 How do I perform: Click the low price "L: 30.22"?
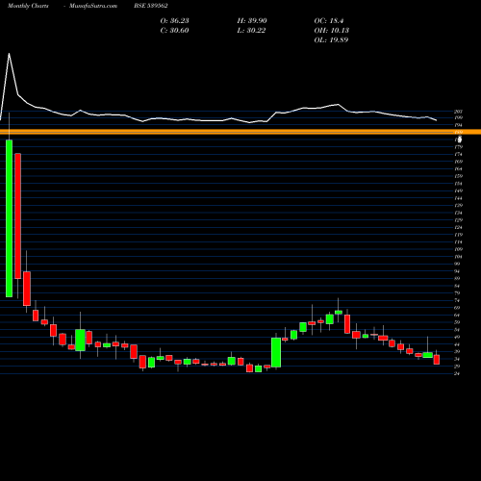[251, 30]
